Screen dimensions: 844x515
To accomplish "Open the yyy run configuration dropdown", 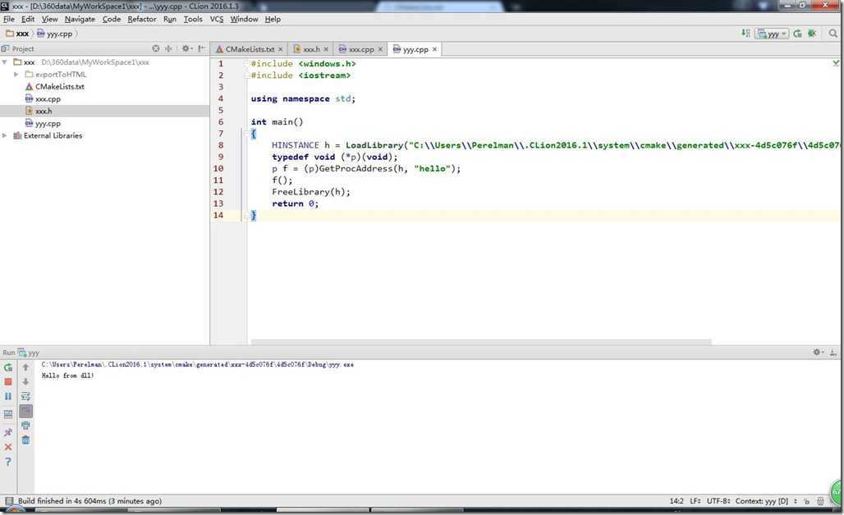I will pos(772,34).
